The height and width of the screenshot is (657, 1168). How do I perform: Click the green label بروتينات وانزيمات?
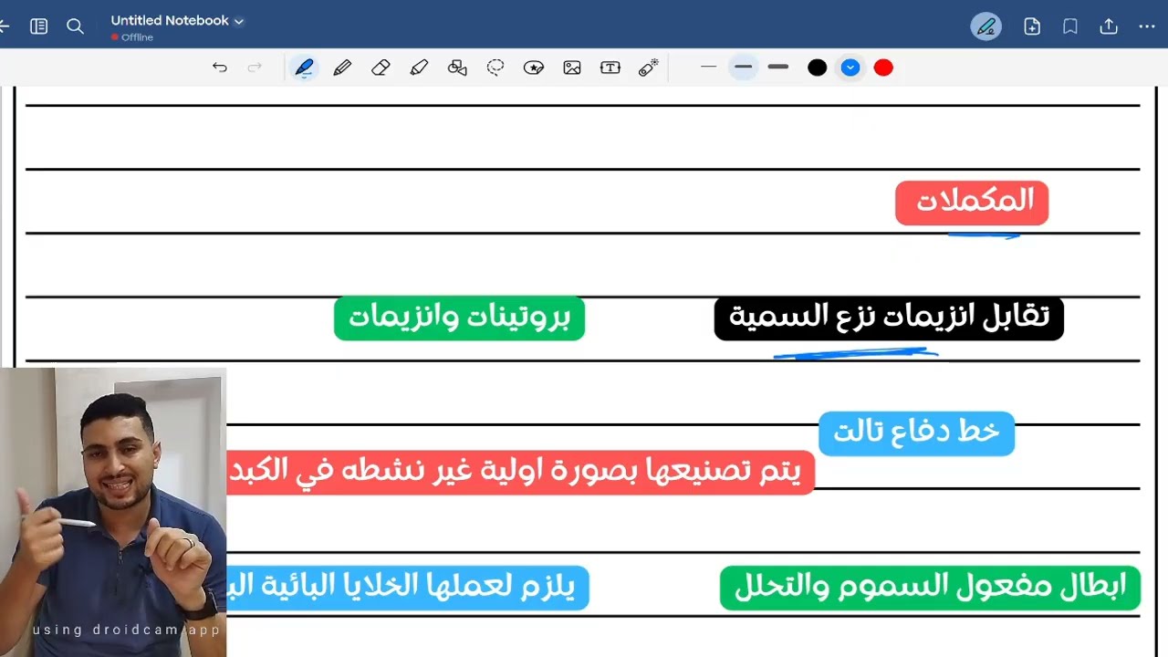(459, 318)
